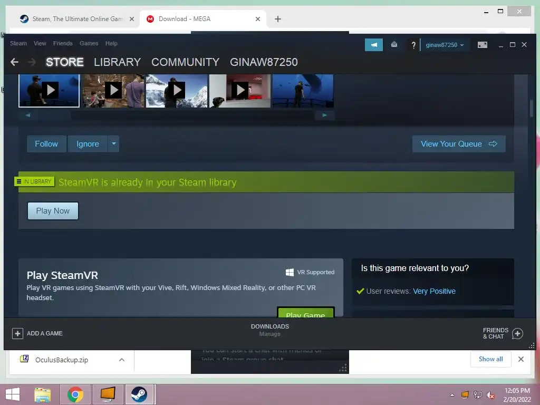Click the orange tray monitor icon

point(465,394)
